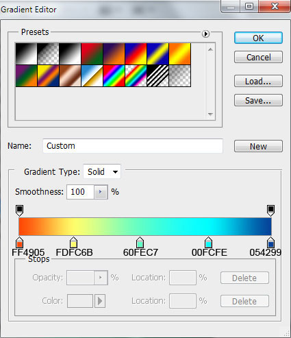This screenshot has height=338, width=291.
Task: Click the Name text field
Action: [x=133, y=146]
